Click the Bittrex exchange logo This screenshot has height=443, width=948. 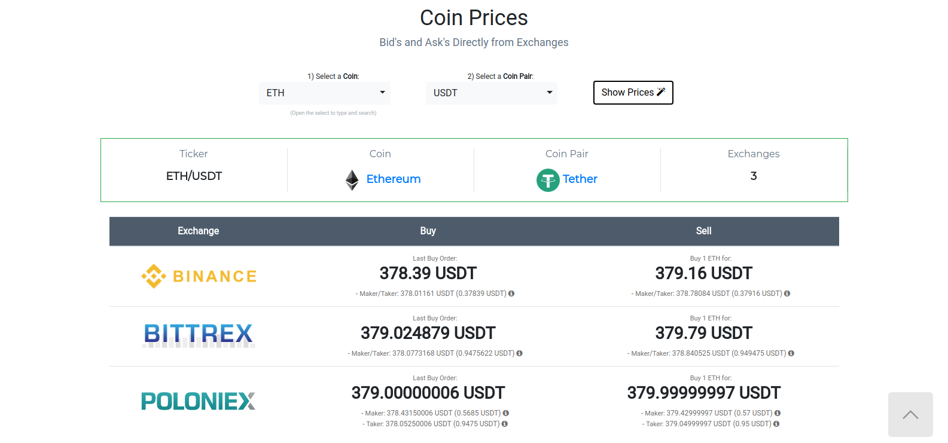199,335
